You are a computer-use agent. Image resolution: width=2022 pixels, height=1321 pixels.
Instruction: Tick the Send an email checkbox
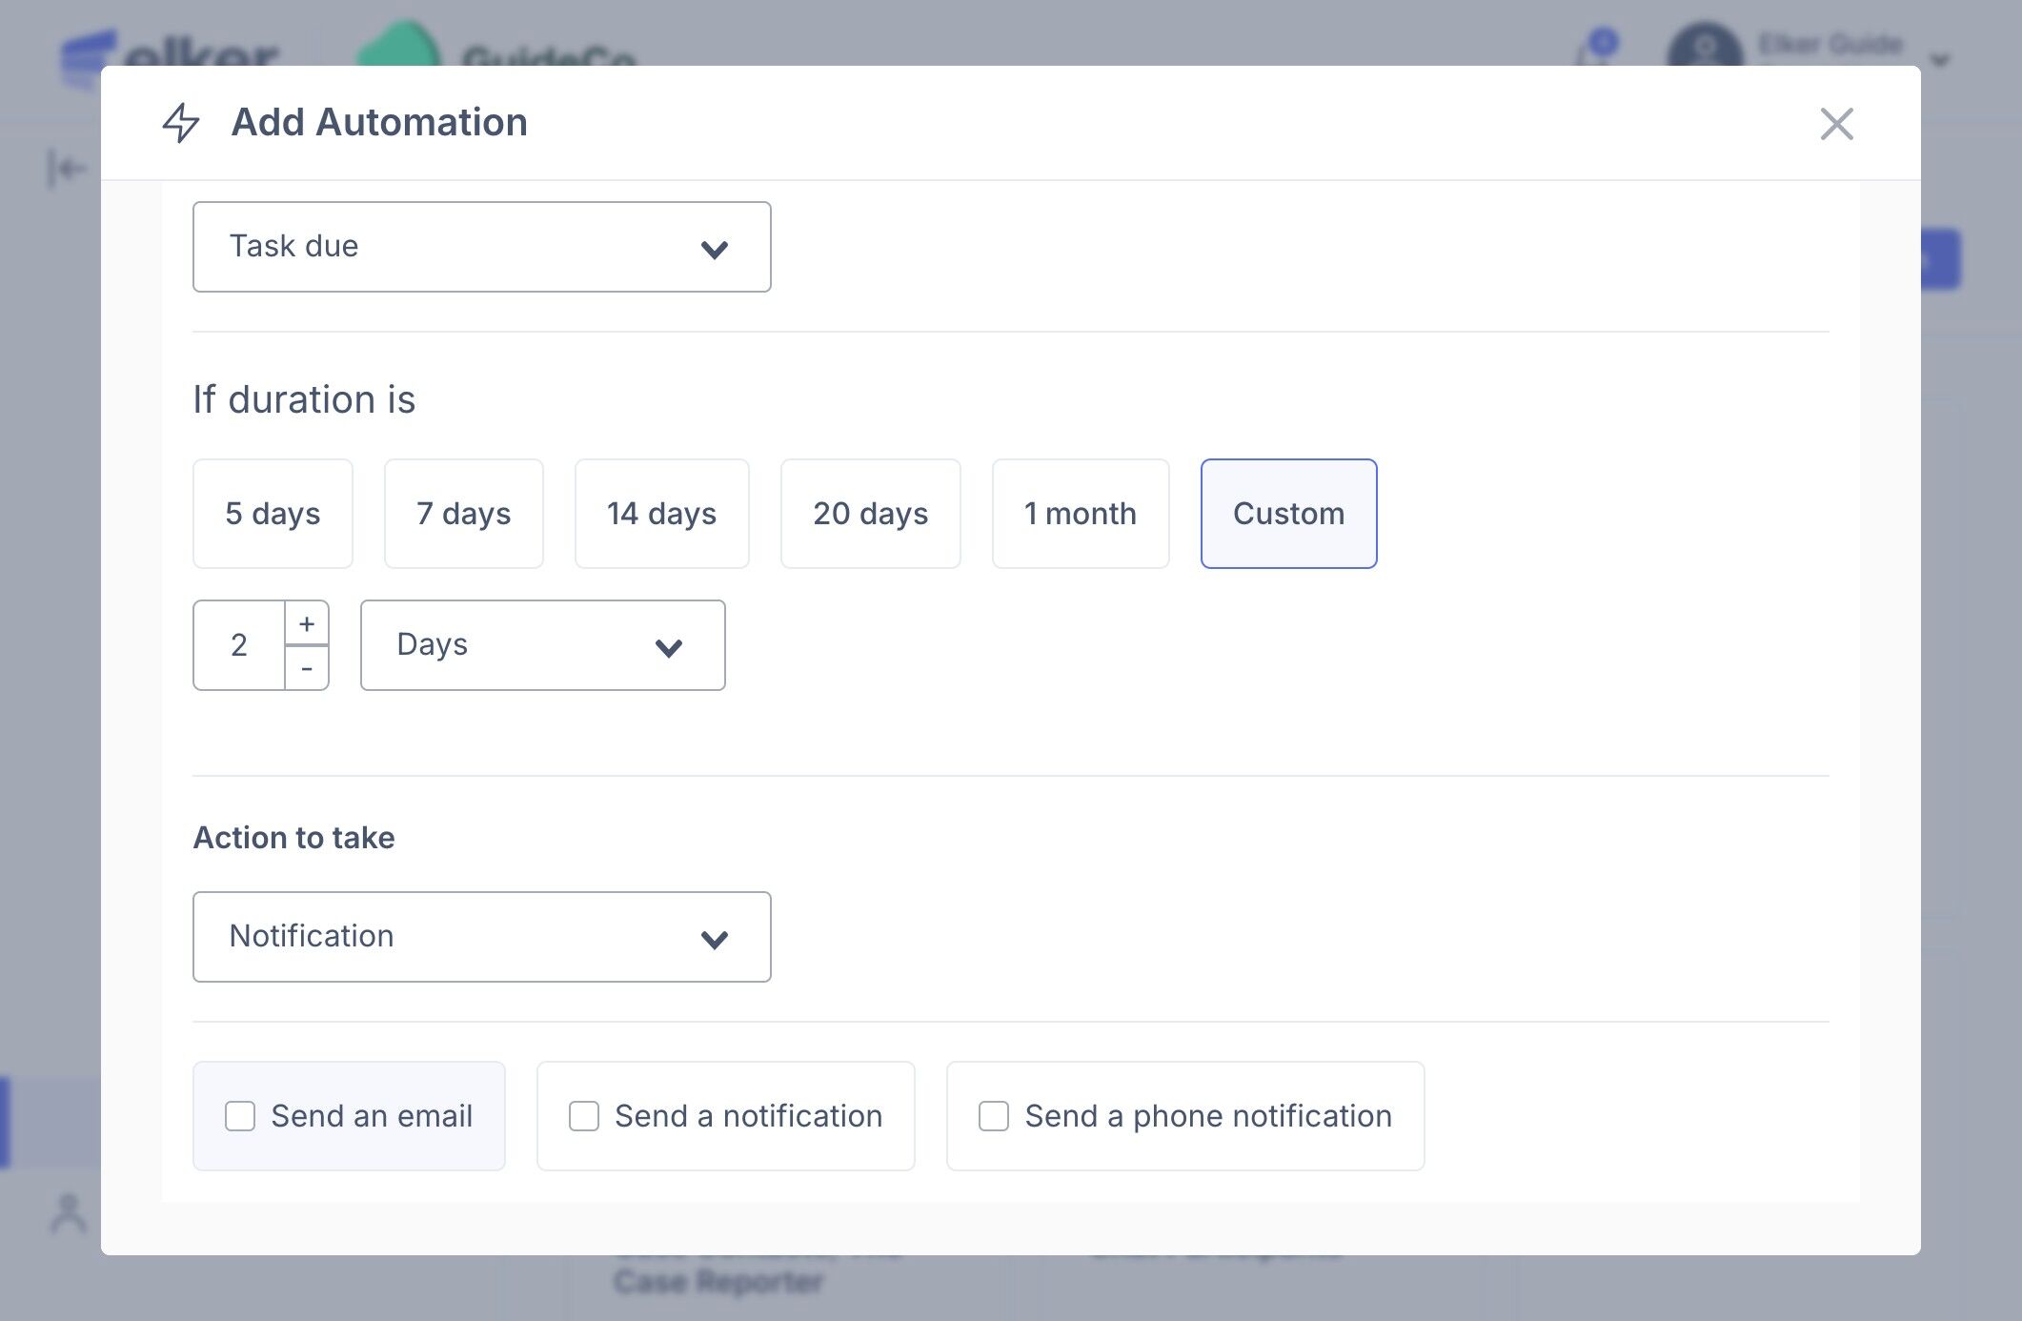click(x=240, y=1116)
